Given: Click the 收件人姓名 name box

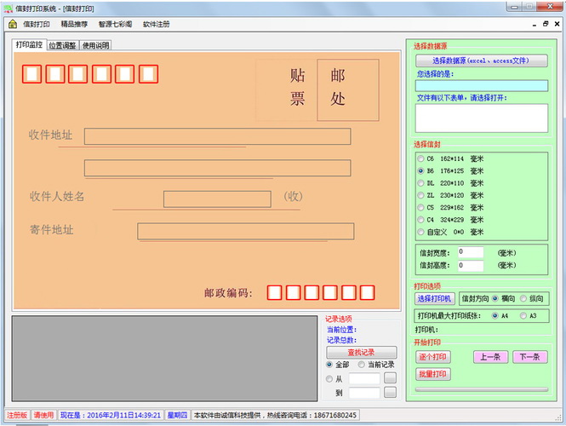Looking at the screenshot, I should click(217, 199).
